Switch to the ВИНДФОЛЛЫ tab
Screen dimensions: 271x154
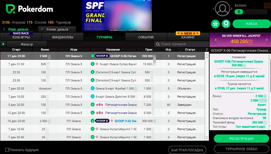point(63,37)
